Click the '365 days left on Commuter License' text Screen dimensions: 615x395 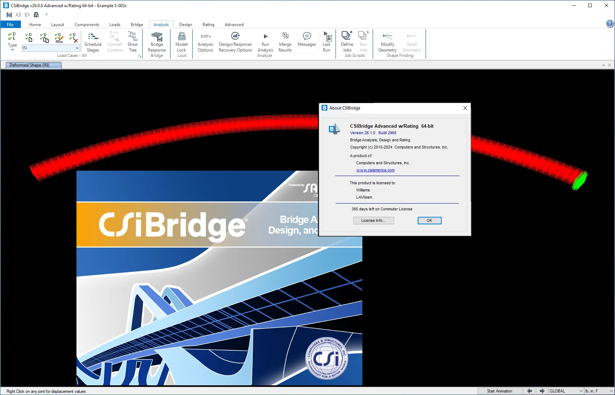[x=382, y=209]
